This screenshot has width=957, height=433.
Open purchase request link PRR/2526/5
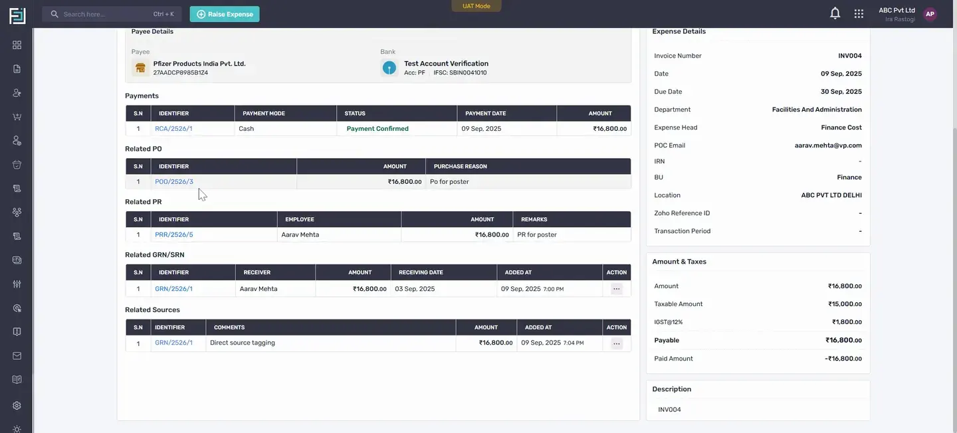(x=174, y=235)
